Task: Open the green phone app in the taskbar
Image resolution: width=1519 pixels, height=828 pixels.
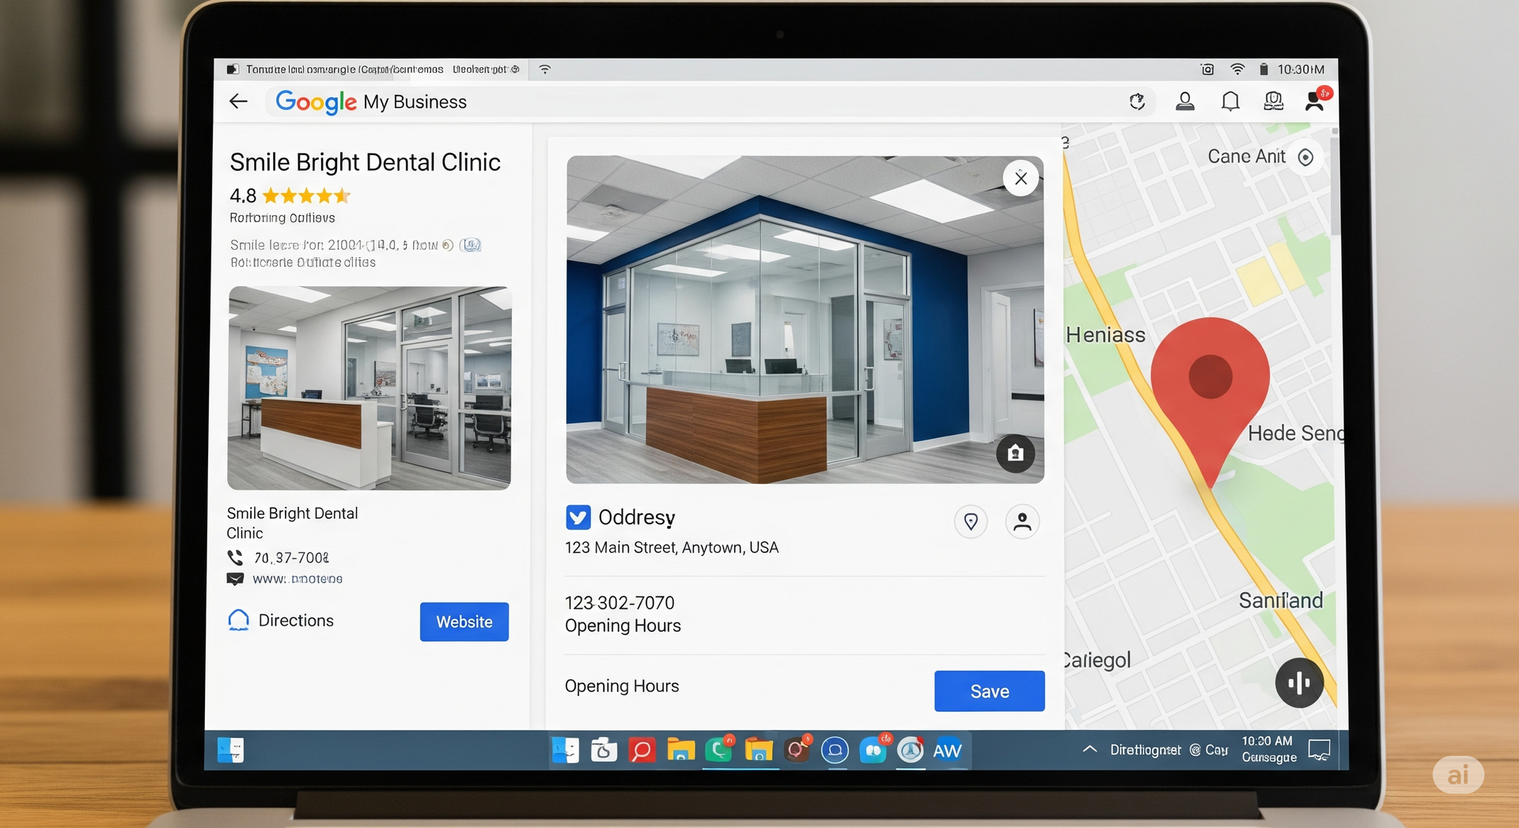Action: 719,750
